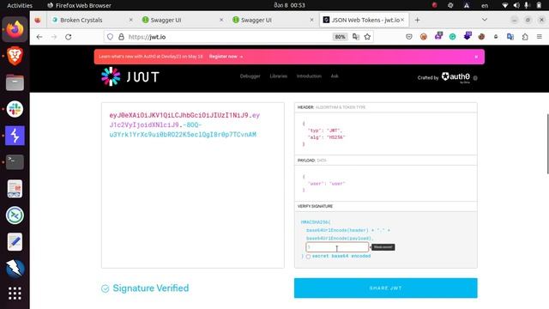Click the translate page icon in address bar
Screen dimensions: 549x309
tap(356, 37)
